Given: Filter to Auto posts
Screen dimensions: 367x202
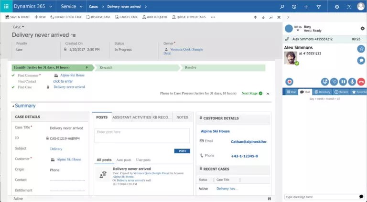Looking at the screenshot, I should [x=124, y=160].
